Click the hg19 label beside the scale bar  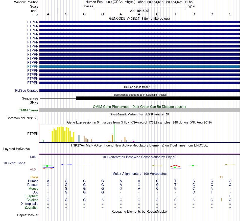tap(191, 6)
